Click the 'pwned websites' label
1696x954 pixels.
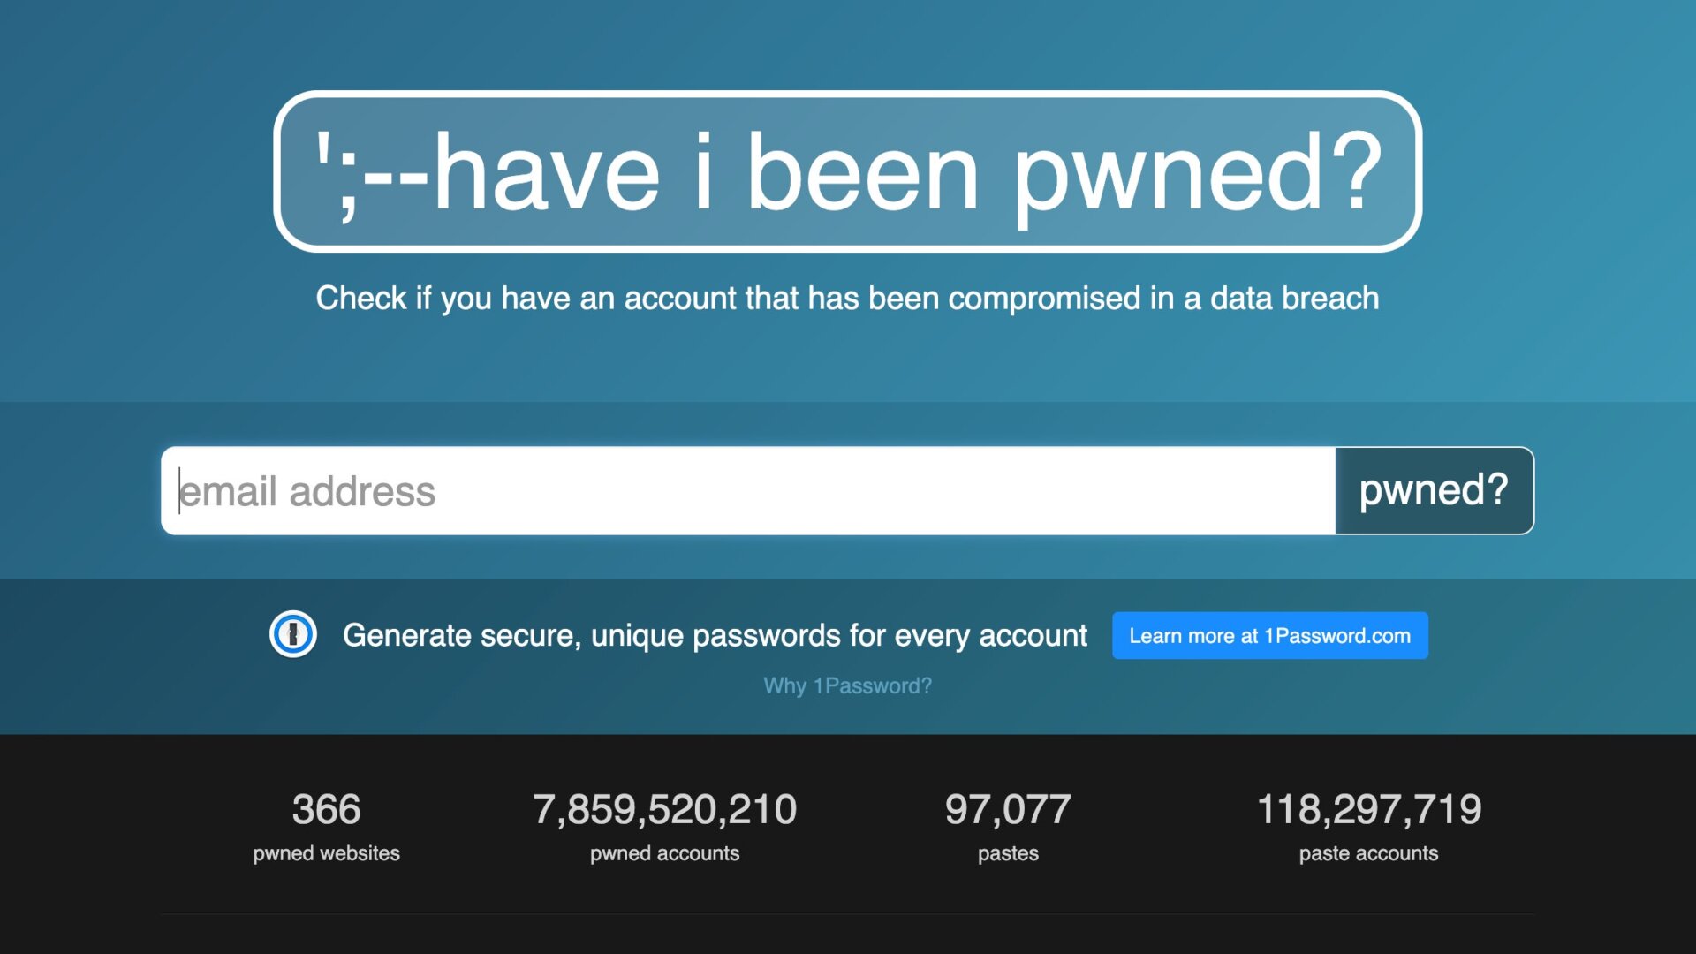326,853
